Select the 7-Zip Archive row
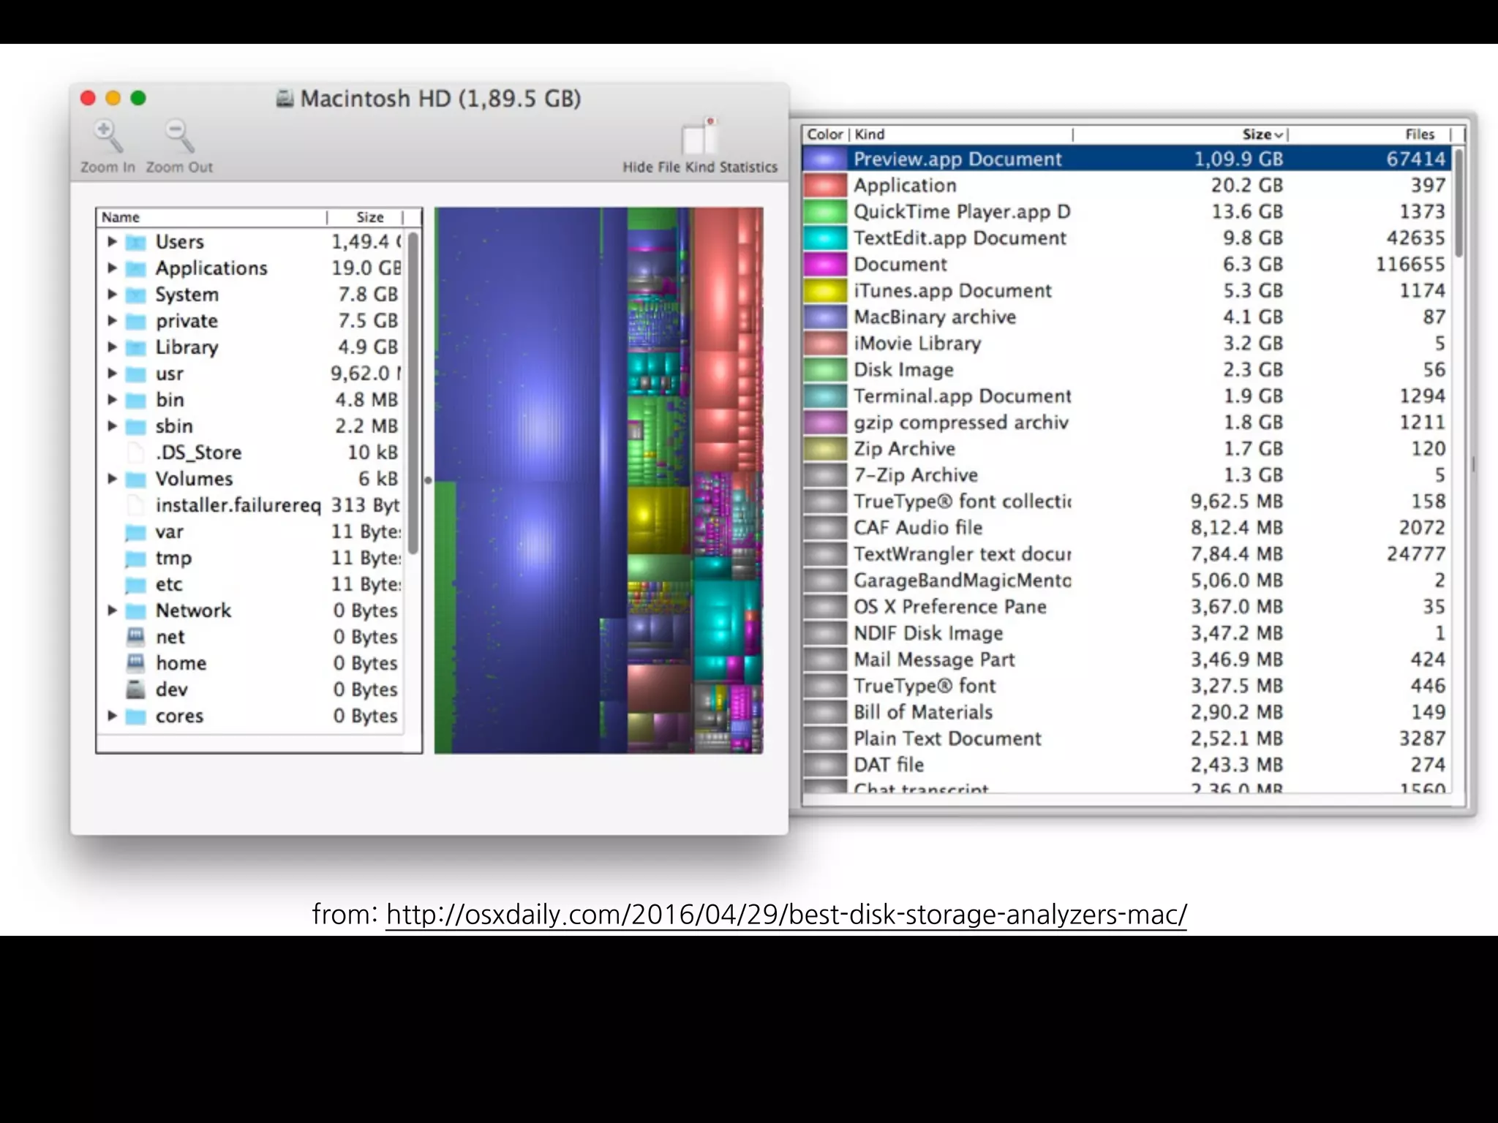Image resolution: width=1498 pixels, height=1123 pixels. point(1126,474)
